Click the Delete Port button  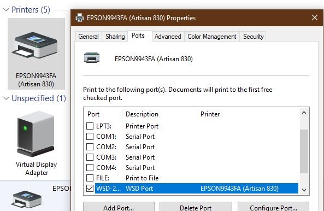[196, 207]
